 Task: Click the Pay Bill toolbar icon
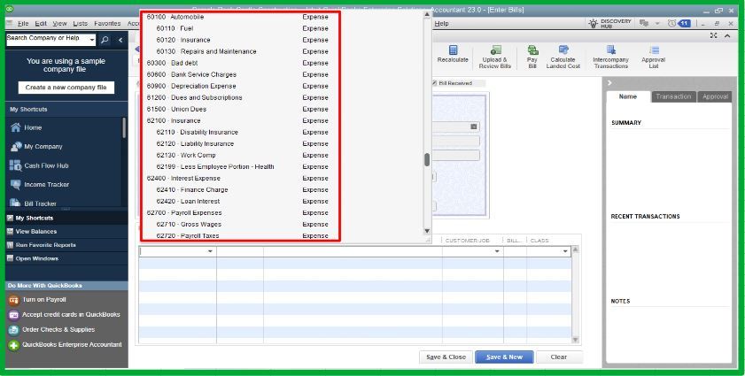tap(532, 50)
